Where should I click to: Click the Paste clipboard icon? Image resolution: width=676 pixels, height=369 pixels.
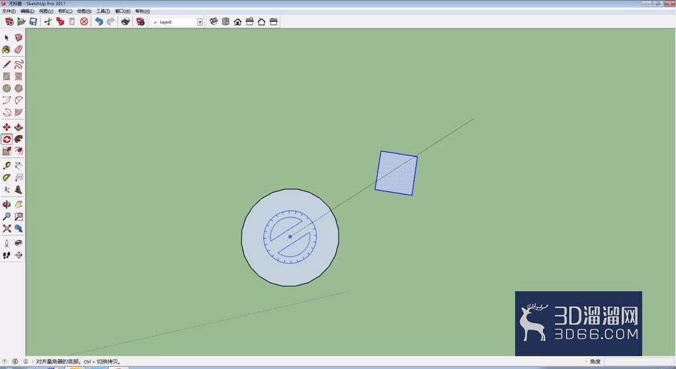(72, 22)
